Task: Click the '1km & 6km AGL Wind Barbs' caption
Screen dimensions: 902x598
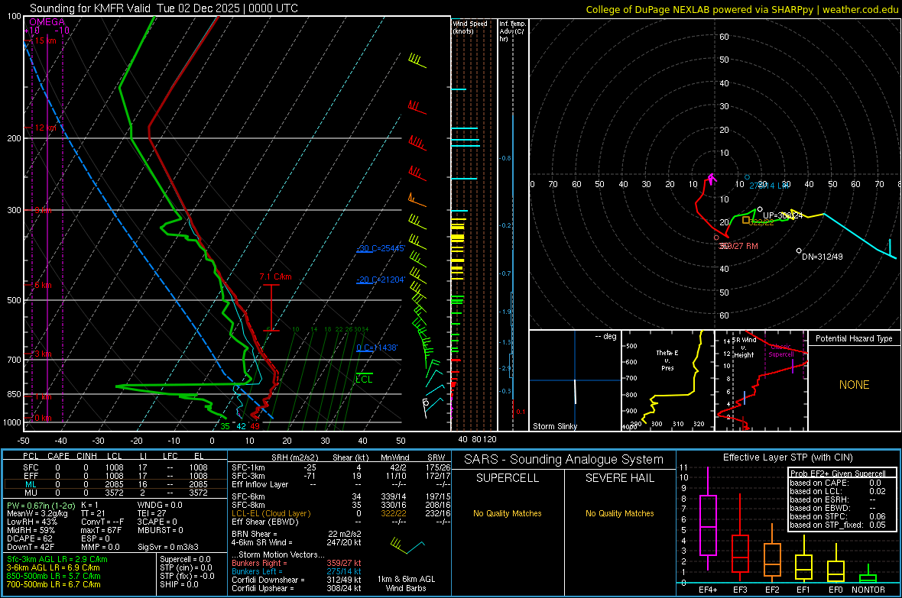Action: [406, 583]
